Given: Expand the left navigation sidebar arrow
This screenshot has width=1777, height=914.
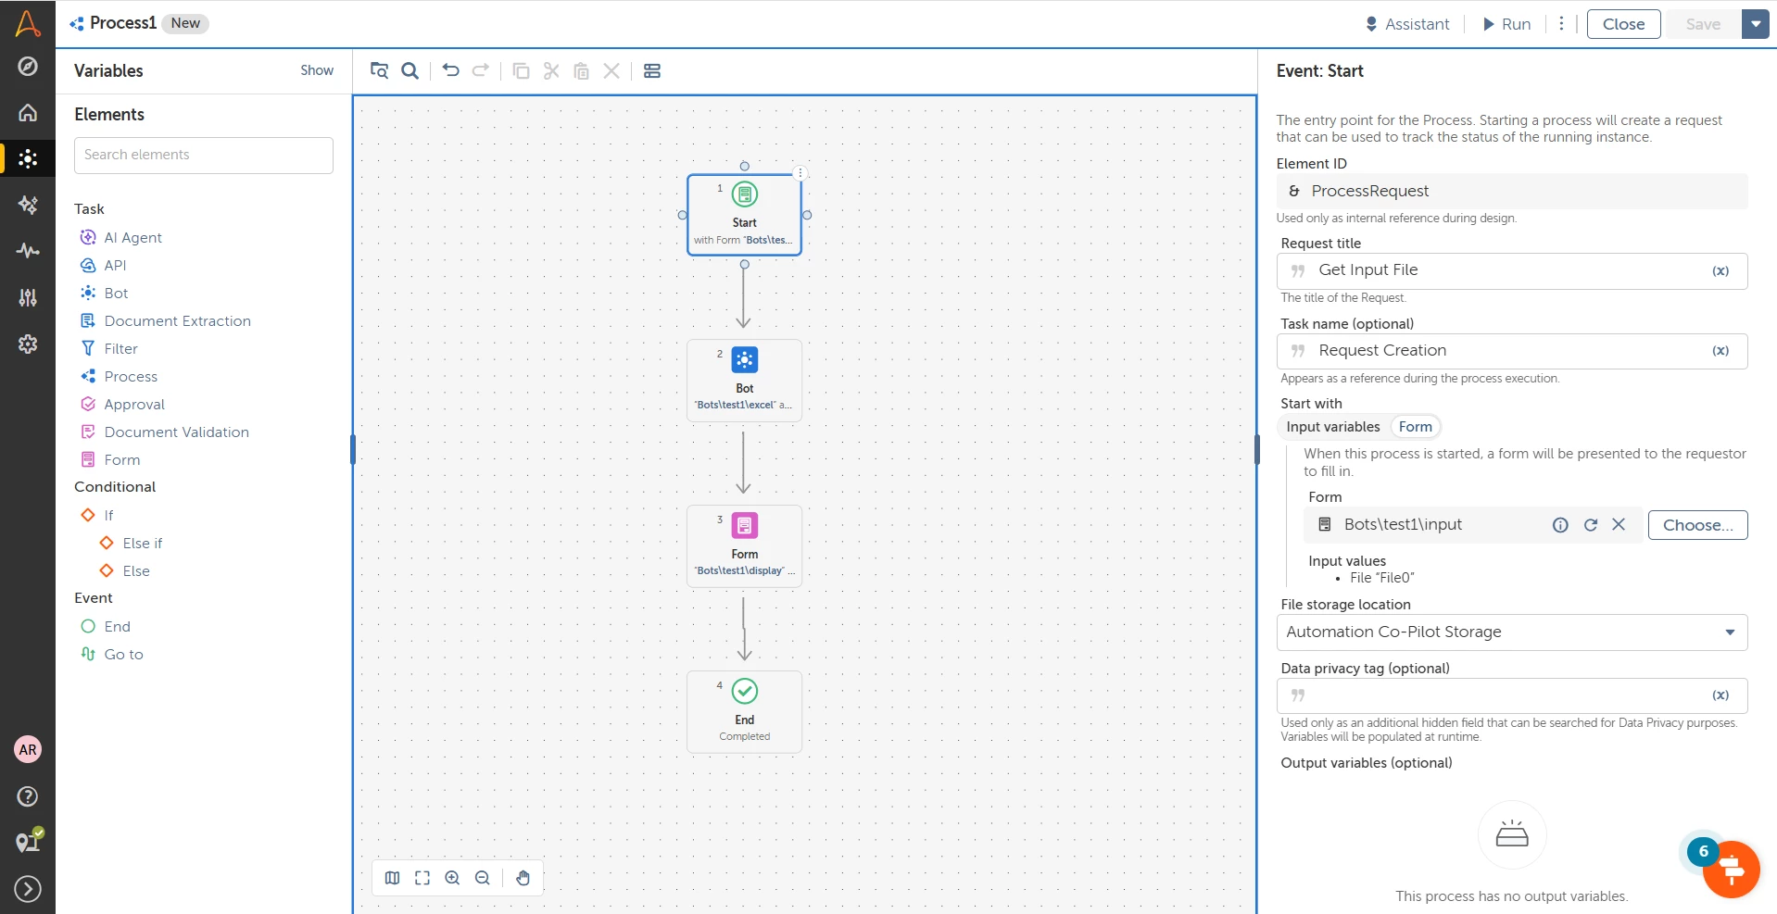Looking at the screenshot, I should pyautogui.click(x=28, y=889).
